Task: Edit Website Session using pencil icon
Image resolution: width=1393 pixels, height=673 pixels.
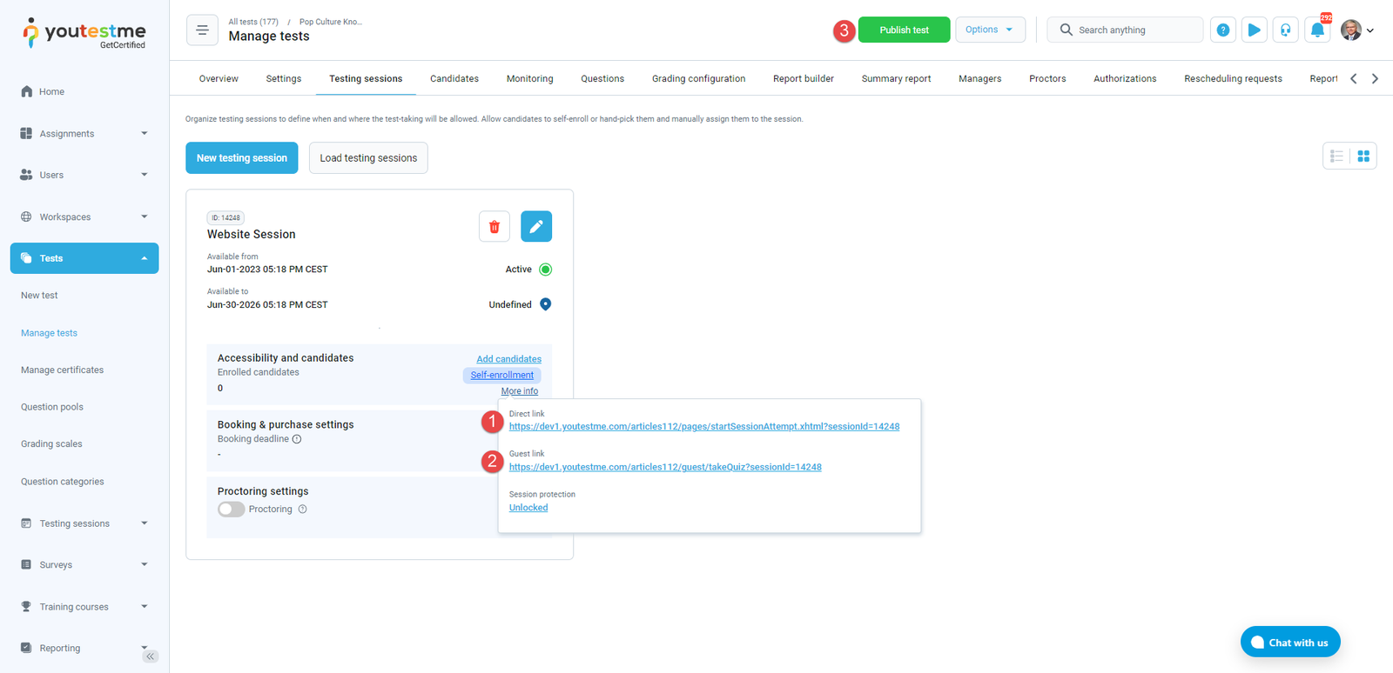Action: point(536,227)
